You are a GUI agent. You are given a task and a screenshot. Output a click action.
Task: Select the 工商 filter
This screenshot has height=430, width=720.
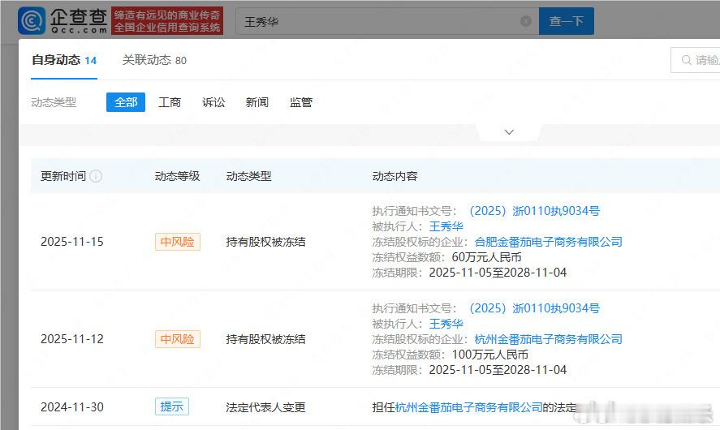tap(170, 102)
